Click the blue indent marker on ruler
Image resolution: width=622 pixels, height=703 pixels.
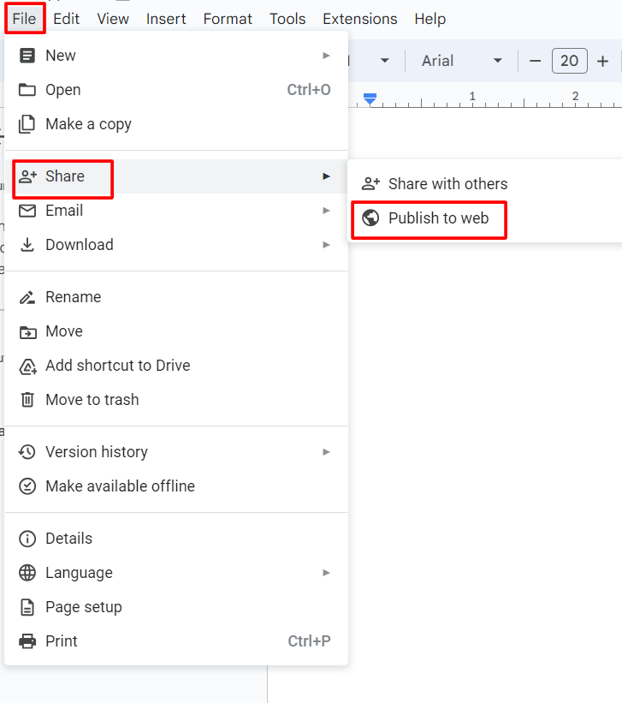click(x=370, y=99)
